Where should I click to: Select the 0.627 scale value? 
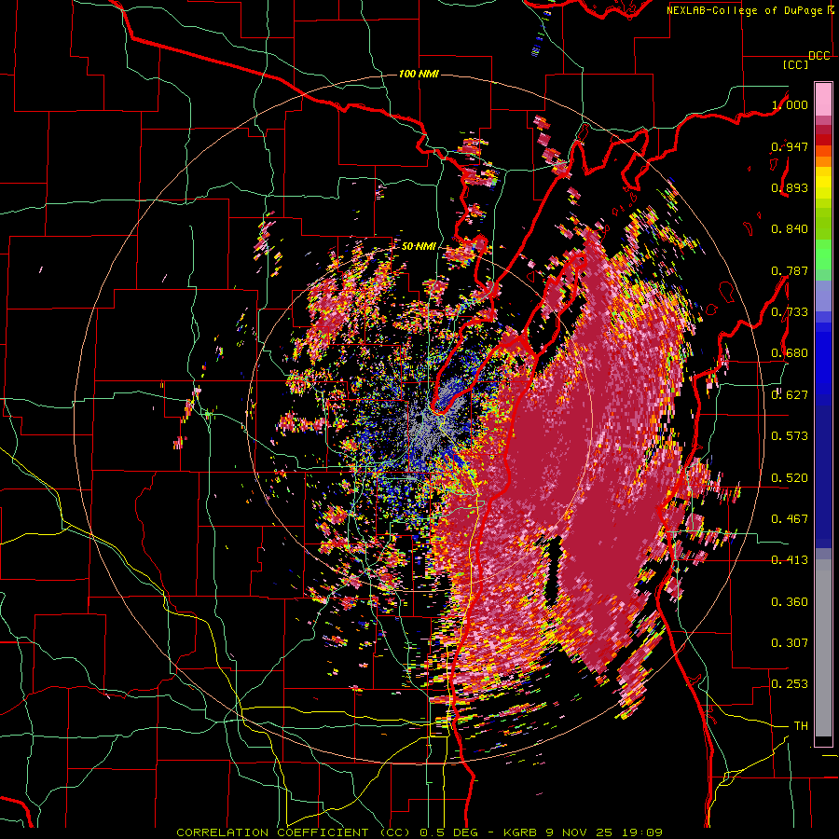[790, 395]
